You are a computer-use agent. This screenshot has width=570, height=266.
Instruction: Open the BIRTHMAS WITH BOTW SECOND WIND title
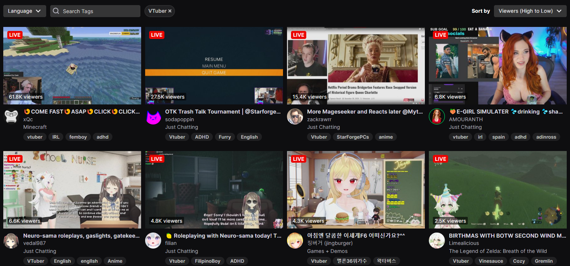507,236
